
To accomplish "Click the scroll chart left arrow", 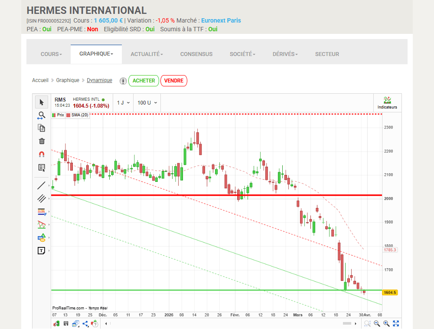I will [x=106, y=323].
